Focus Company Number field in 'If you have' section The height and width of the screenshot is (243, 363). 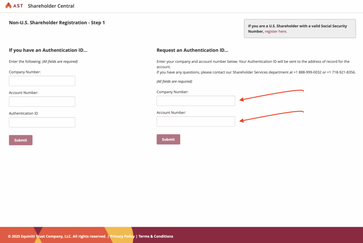tap(42, 81)
